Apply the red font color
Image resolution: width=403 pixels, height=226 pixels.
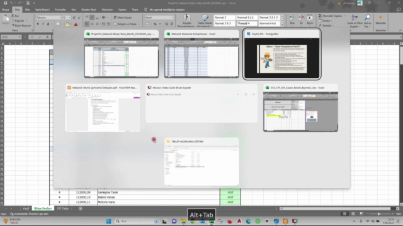pyautogui.click(x=76, y=24)
